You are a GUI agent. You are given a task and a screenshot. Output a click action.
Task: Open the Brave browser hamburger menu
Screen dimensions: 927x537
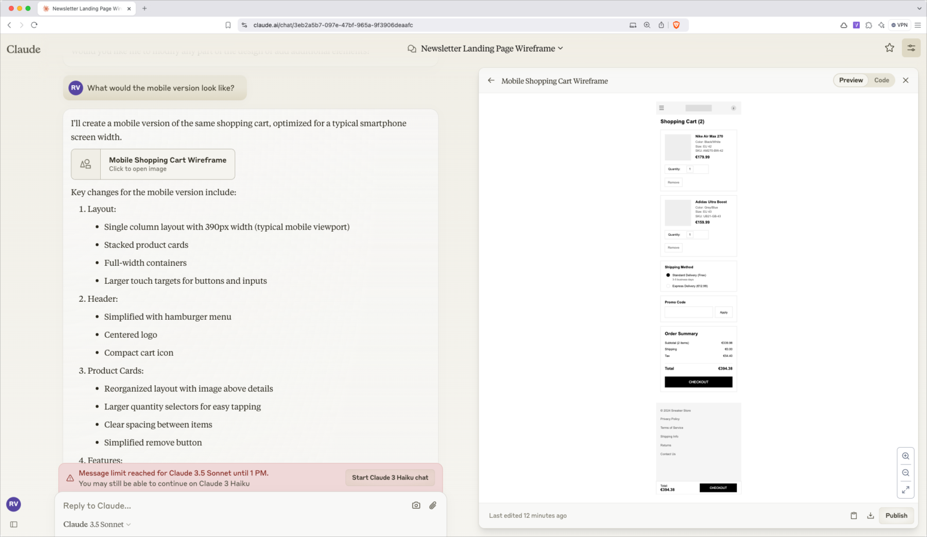click(918, 25)
